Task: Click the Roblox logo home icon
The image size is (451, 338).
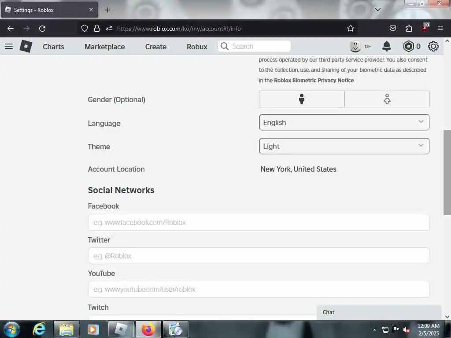Action: point(26,46)
